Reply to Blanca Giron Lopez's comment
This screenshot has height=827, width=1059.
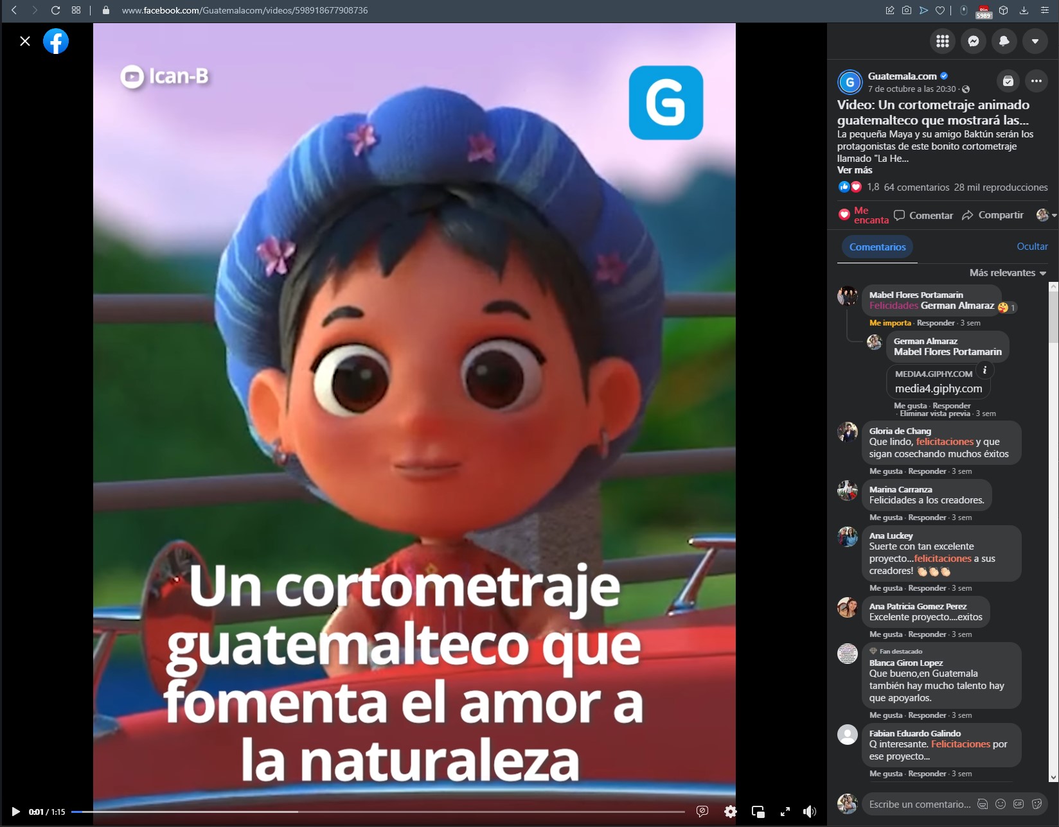coord(927,715)
